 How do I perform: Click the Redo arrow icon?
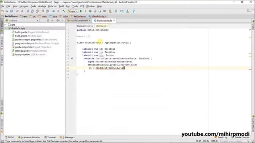click(22, 11)
